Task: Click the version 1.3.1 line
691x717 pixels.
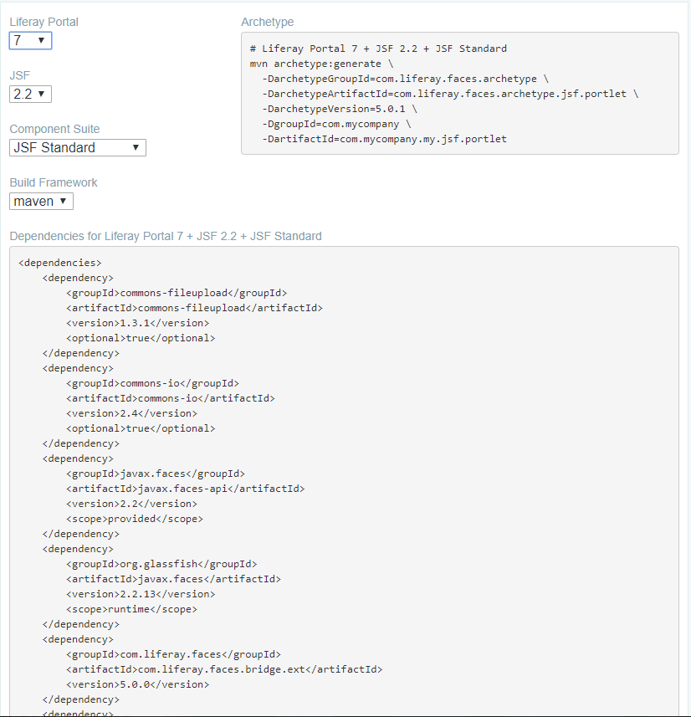Action: 138,323
